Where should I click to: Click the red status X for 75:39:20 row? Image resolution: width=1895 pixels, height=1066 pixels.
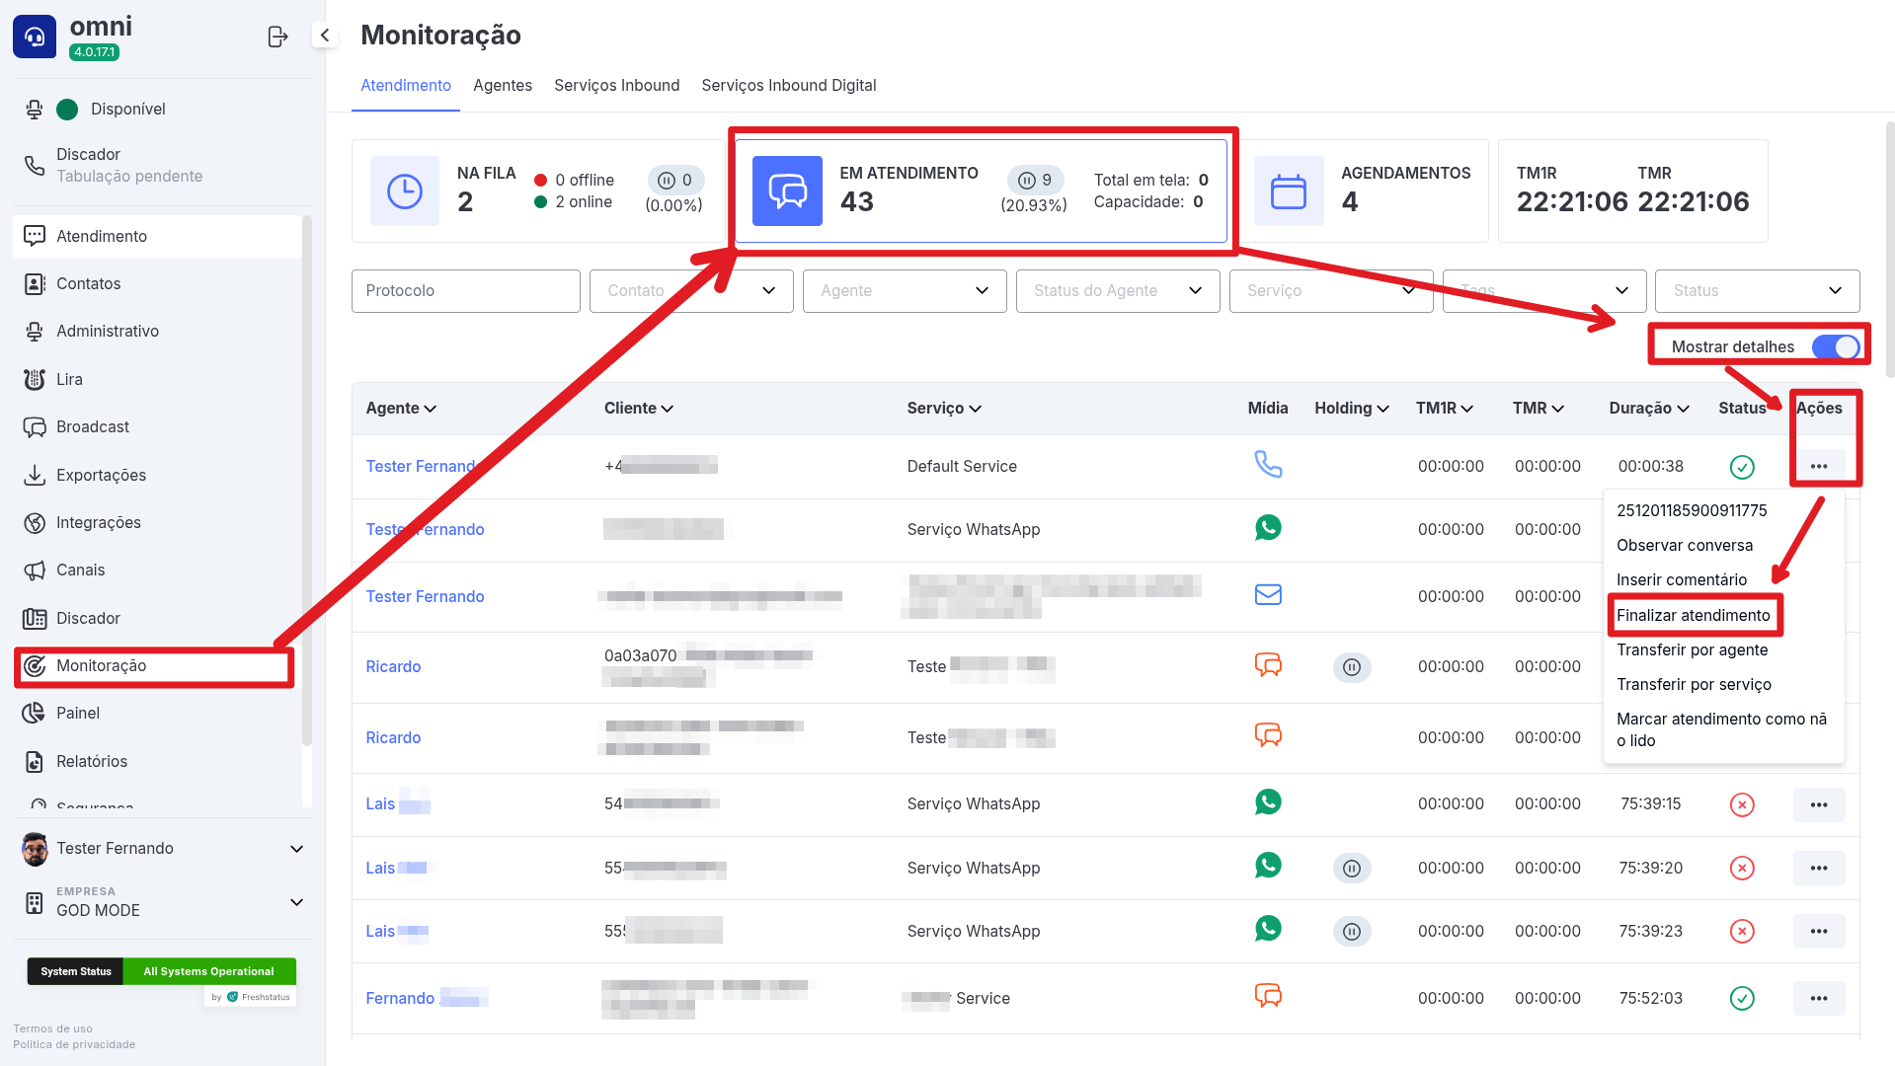click(1742, 869)
